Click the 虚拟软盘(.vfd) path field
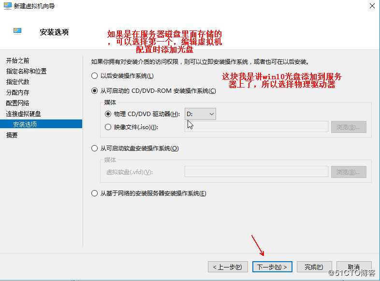 click(256, 172)
